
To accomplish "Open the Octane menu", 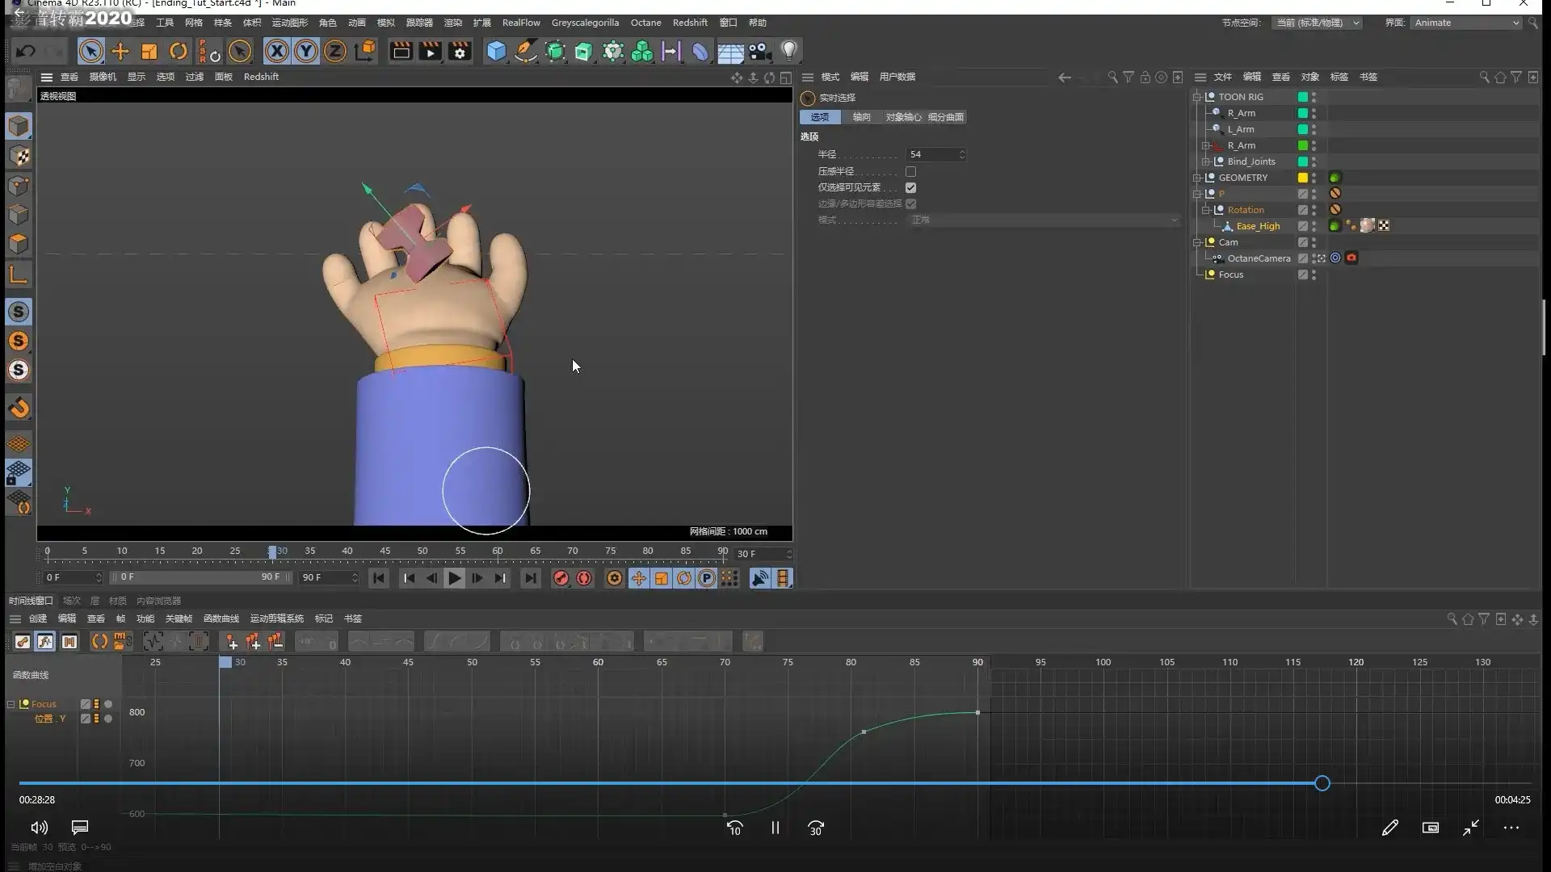I will coord(645,23).
